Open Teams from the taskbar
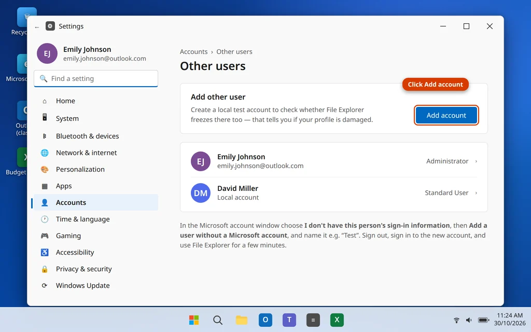This screenshot has height=332, width=531. coord(289,320)
